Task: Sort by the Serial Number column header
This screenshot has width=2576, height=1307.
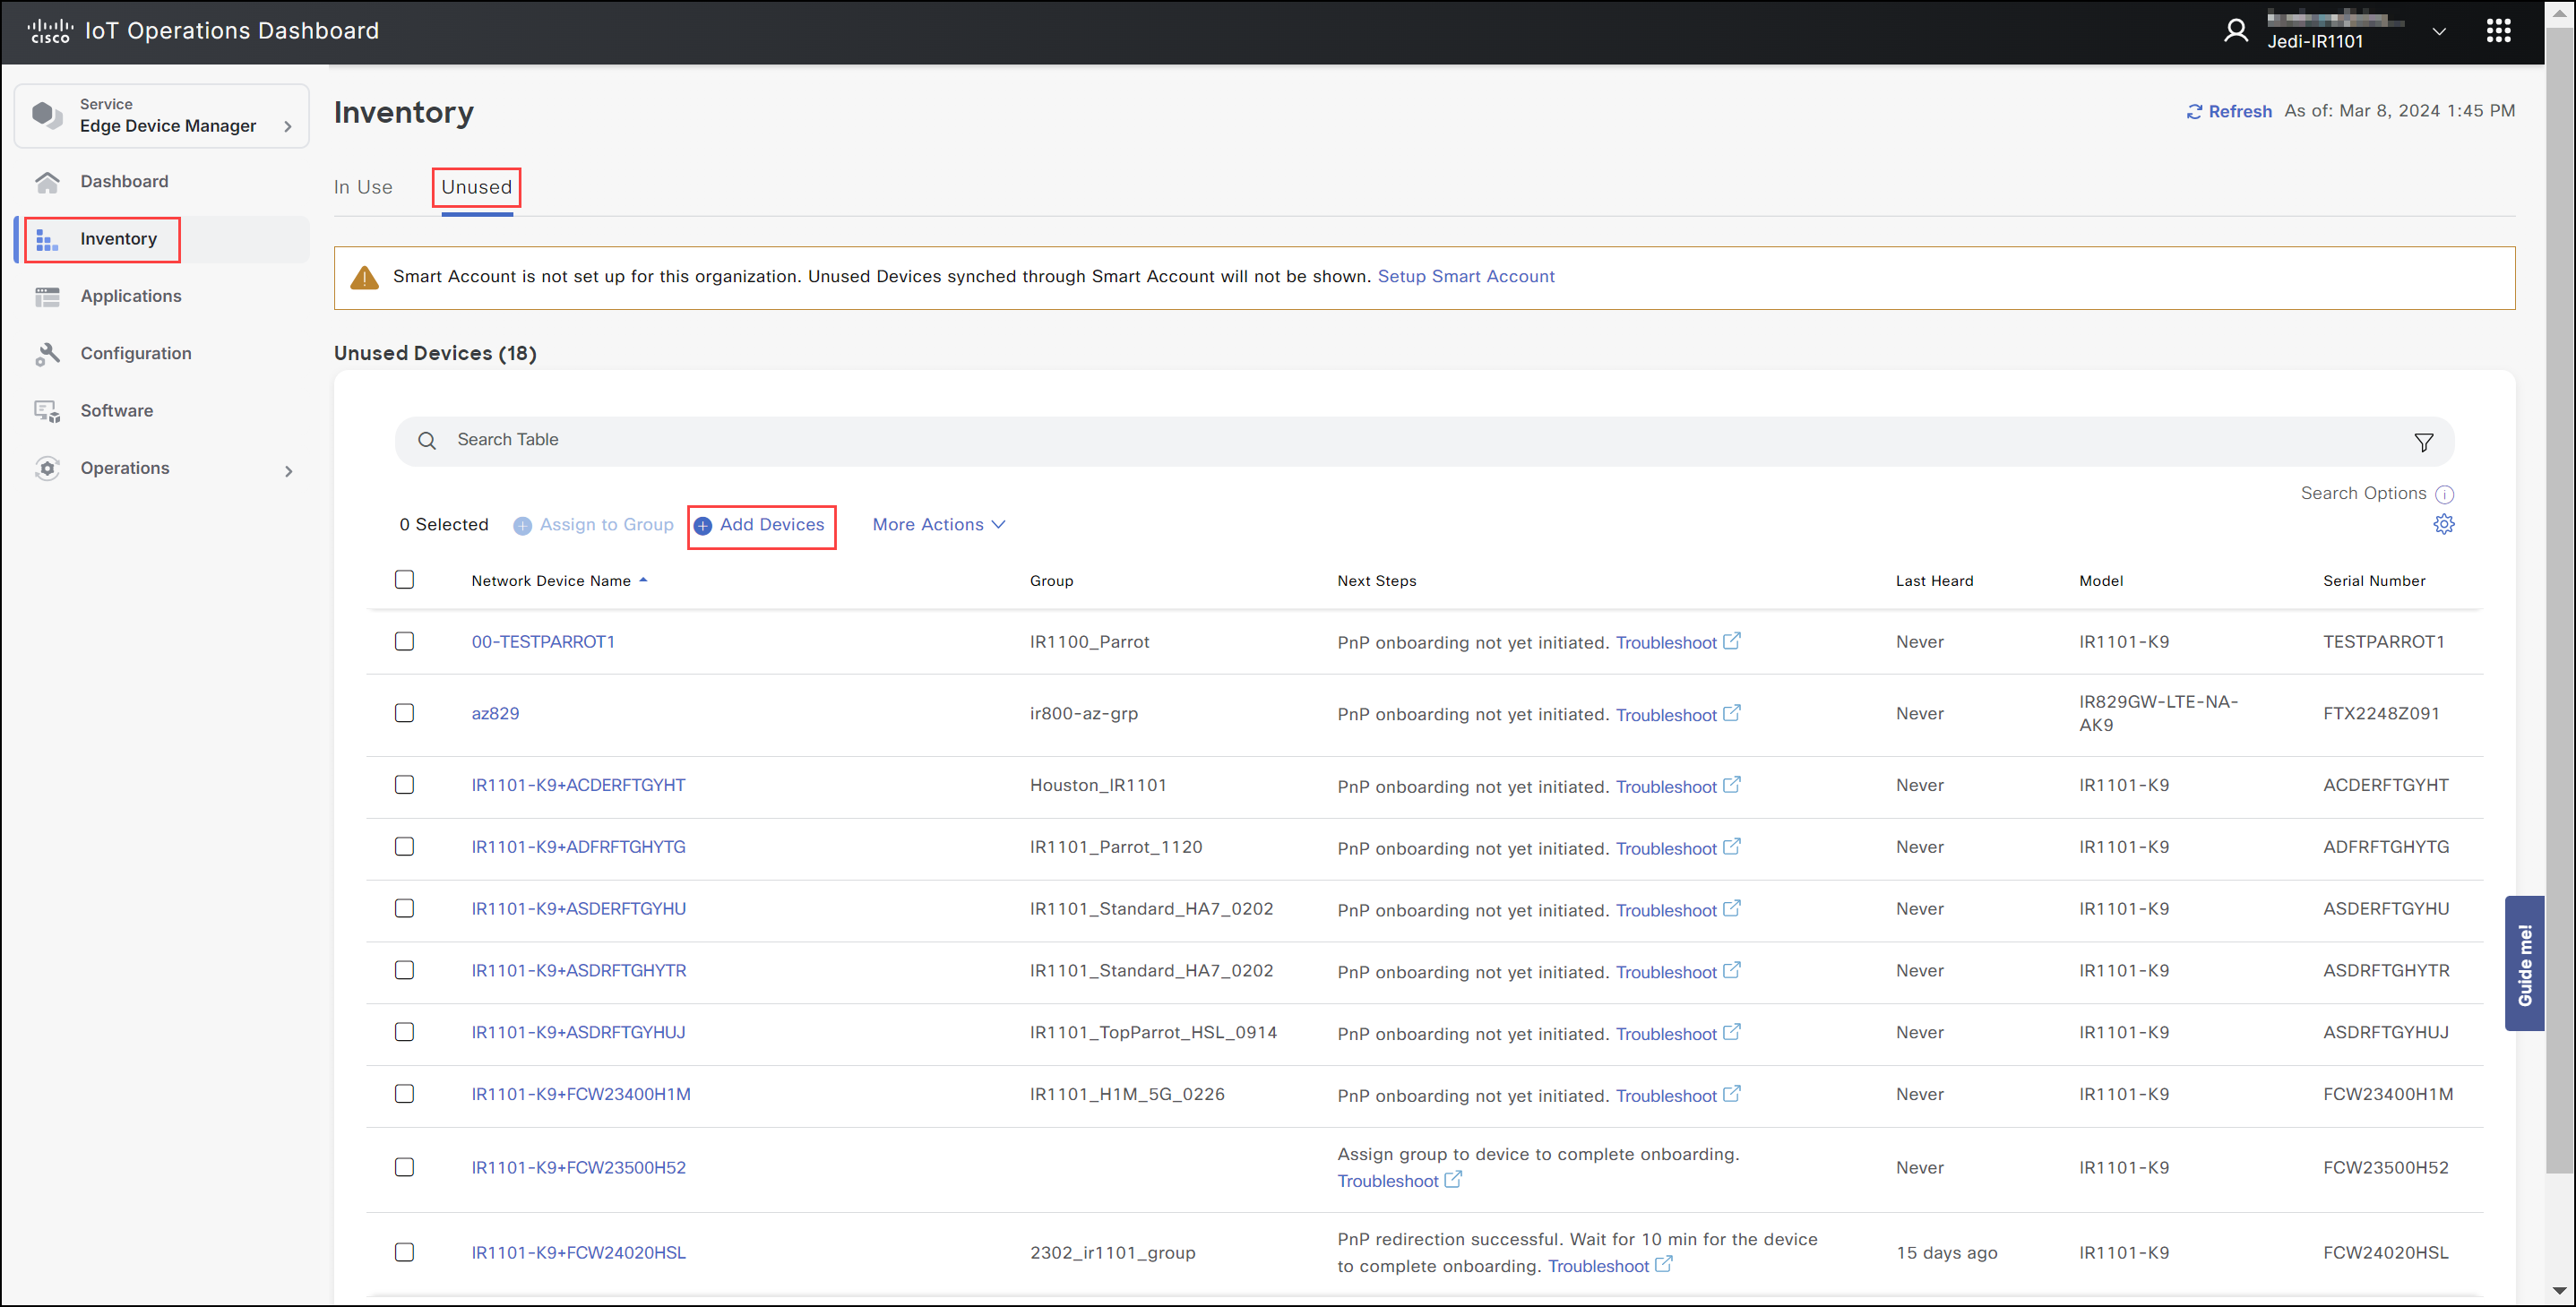Action: pyautogui.click(x=2373, y=581)
